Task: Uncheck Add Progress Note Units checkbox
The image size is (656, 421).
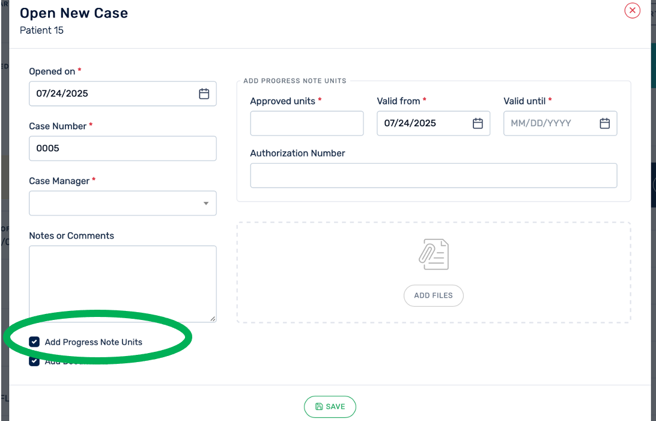Action: 34,342
